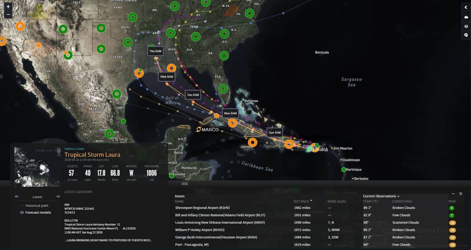Click the Latest advisory selector label
This screenshot has height=250, width=471.
(x=37, y=197)
